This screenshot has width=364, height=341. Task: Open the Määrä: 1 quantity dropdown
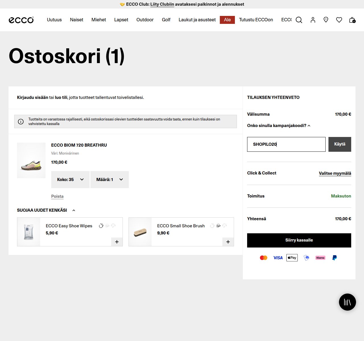click(x=109, y=180)
